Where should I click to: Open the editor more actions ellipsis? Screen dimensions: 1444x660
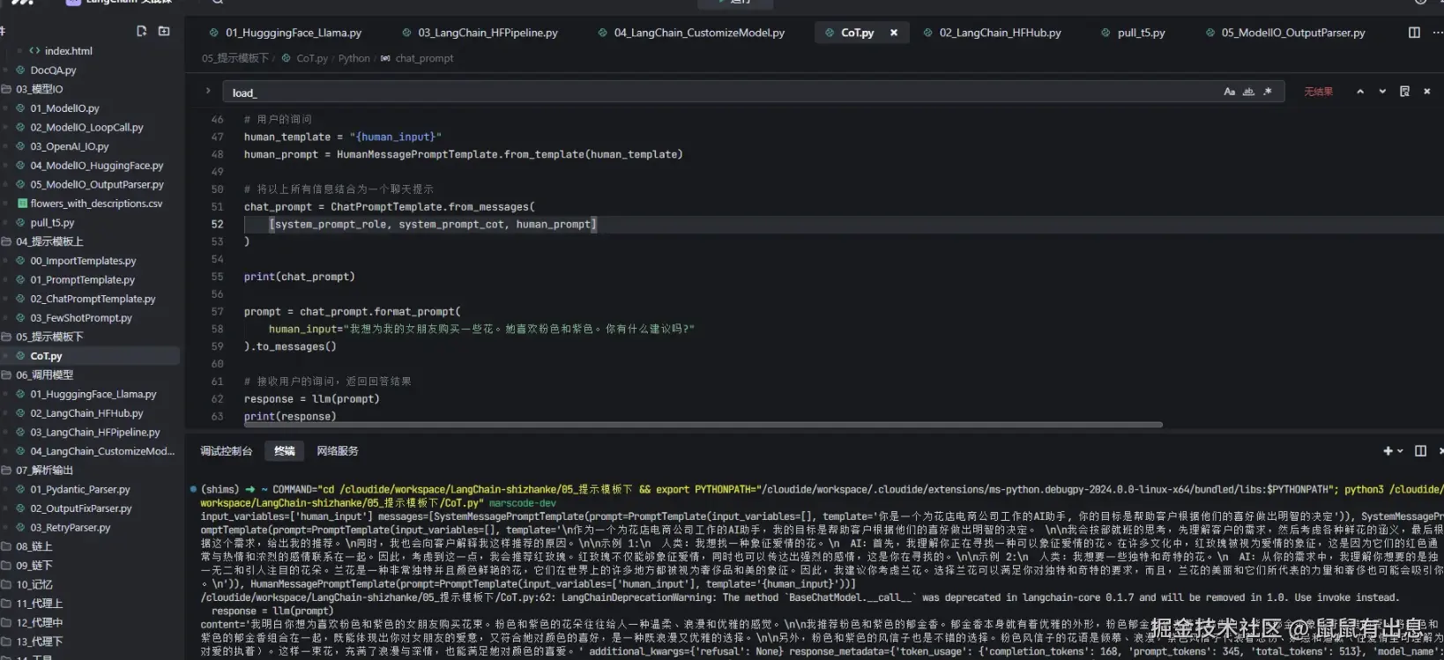1437,33
